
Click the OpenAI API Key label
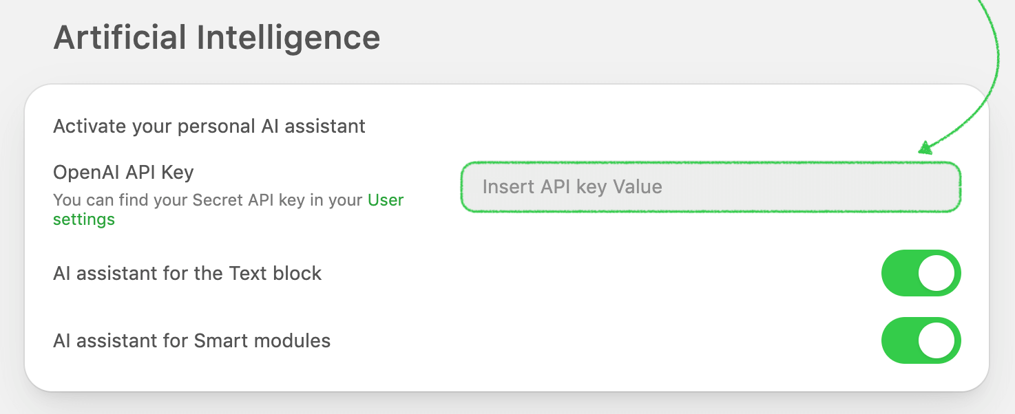pyautogui.click(x=123, y=172)
